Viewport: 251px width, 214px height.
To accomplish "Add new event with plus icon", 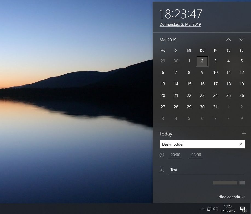I will (x=244, y=133).
